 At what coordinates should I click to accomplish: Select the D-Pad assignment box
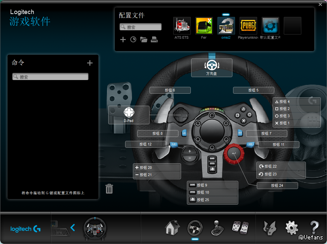pyautogui.click(x=129, y=115)
